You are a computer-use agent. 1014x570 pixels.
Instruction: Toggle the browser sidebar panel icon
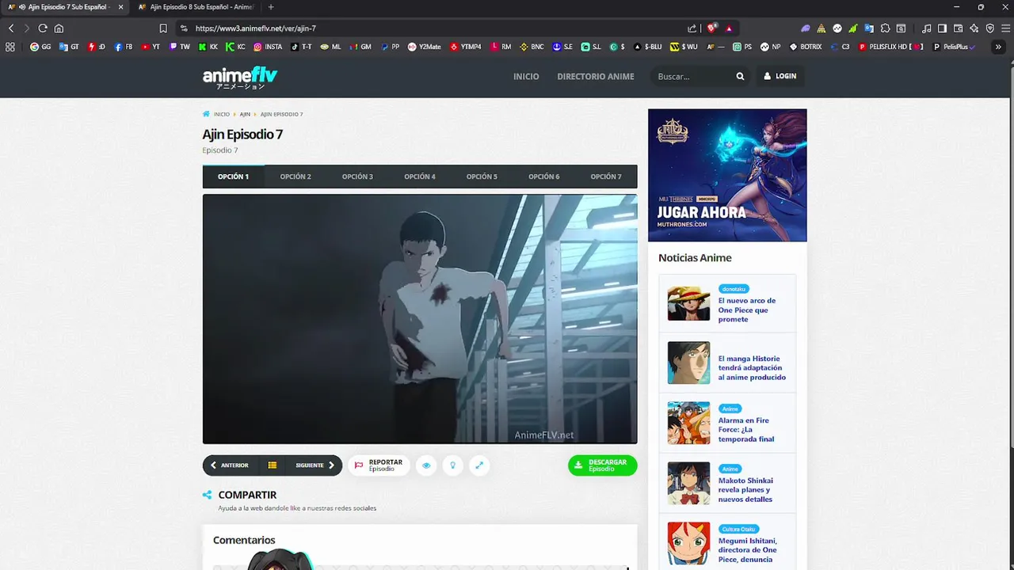tap(942, 28)
